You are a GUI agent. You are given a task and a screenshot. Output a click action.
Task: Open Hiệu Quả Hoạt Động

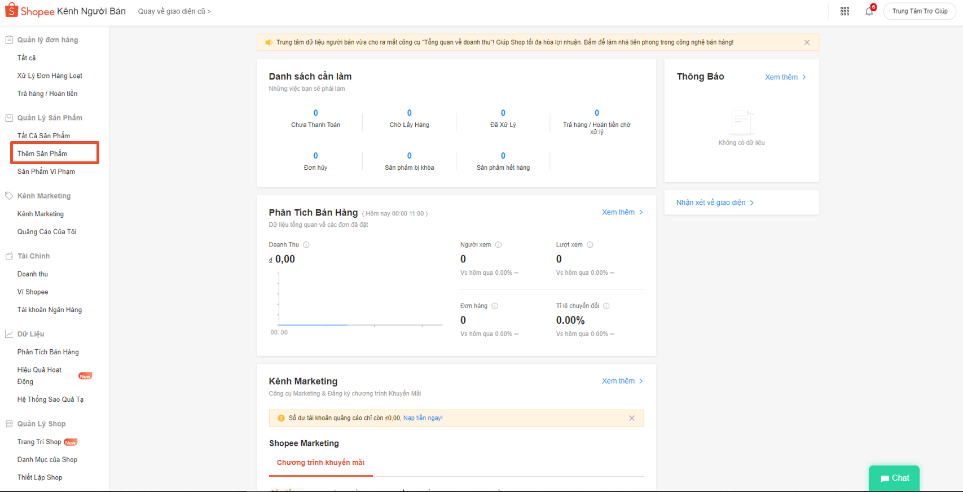pos(39,376)
